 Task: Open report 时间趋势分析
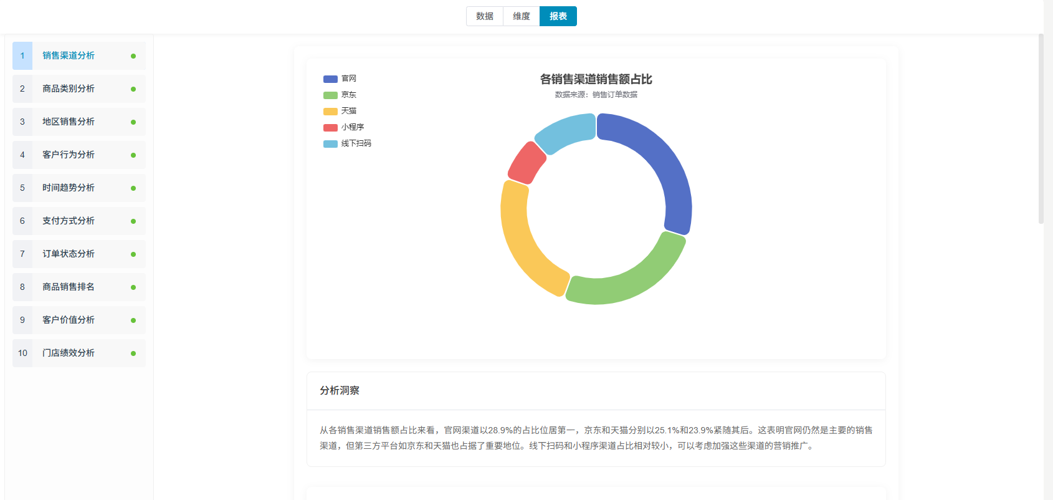pyautogui.click(x=79, y=188)
